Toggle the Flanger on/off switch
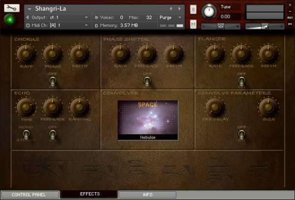The height and width of the screenshot is (200, 295). [x=241, y=81]
